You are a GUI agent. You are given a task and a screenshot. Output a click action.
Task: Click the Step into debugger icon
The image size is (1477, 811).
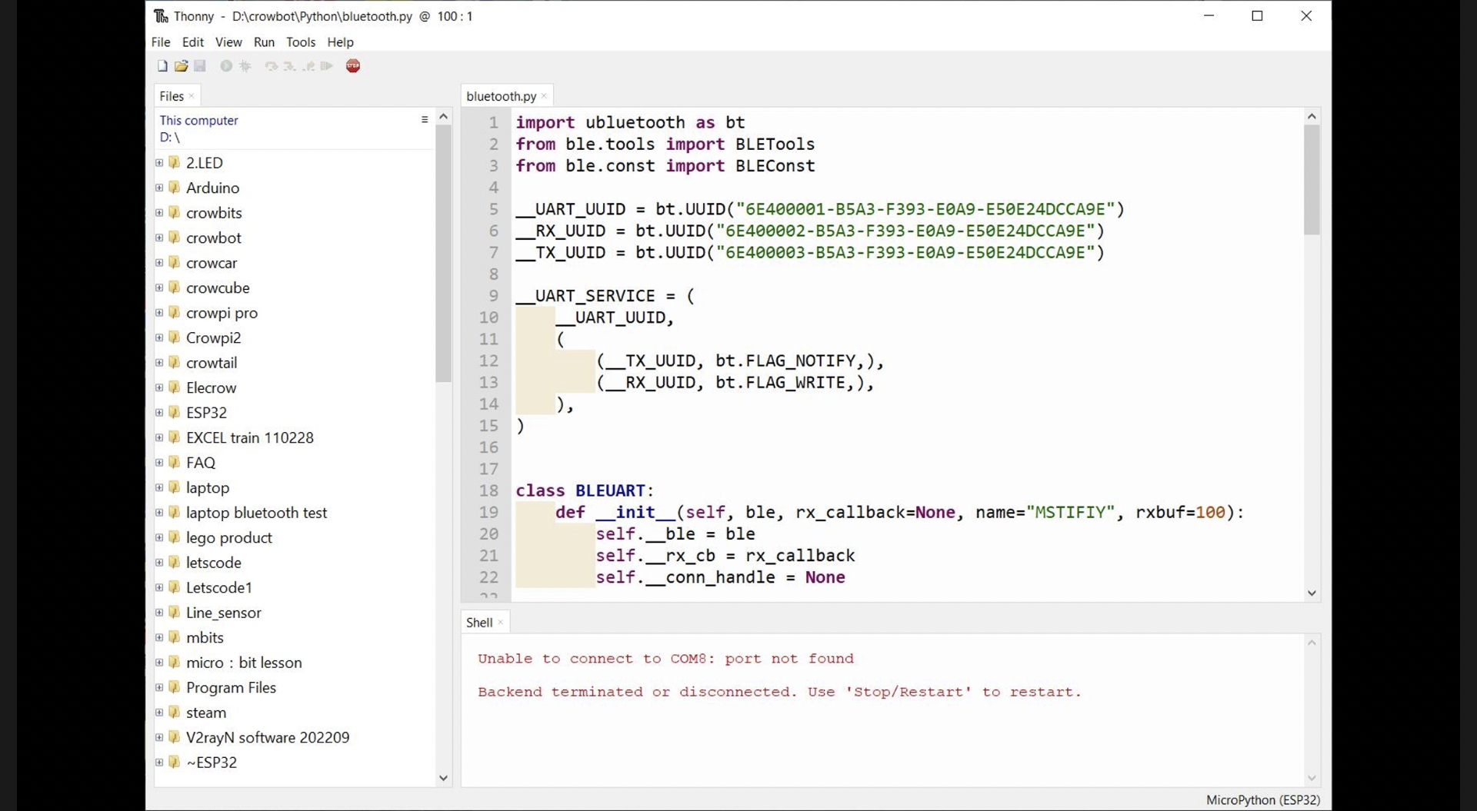[x=289, y=66]
